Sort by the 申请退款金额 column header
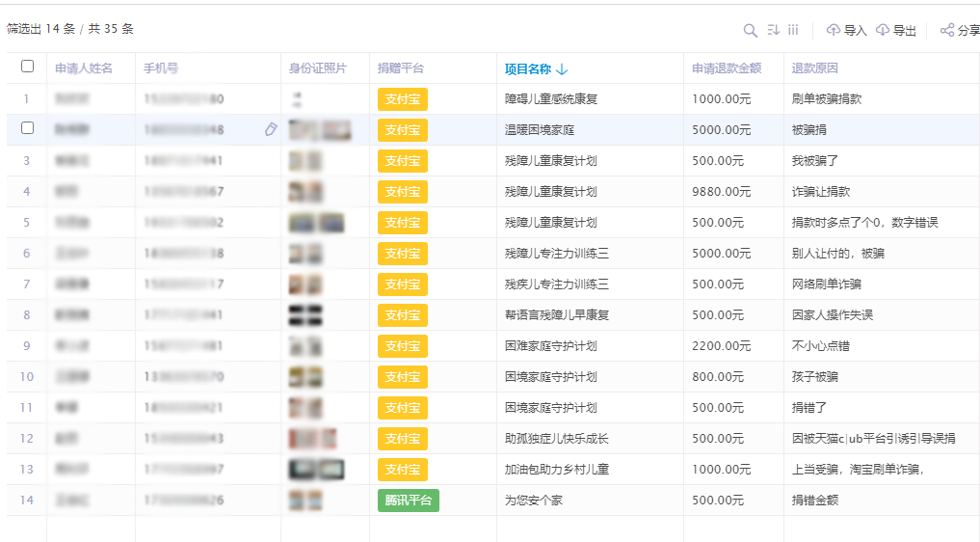 (727, 68)
